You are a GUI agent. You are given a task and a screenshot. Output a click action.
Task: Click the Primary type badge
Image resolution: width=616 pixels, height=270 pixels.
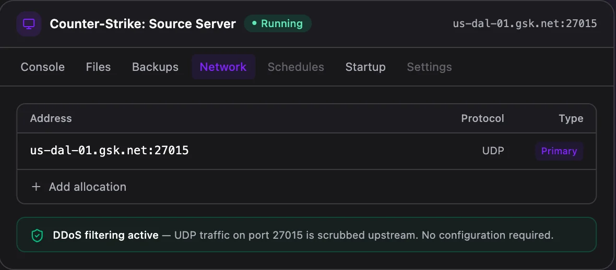[559, 151]
